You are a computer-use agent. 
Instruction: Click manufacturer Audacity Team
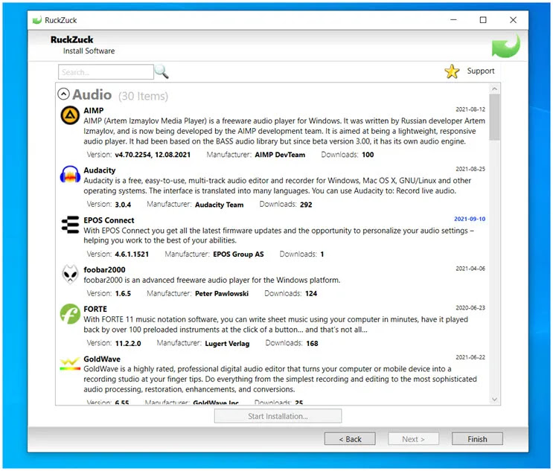click(220, 205)
